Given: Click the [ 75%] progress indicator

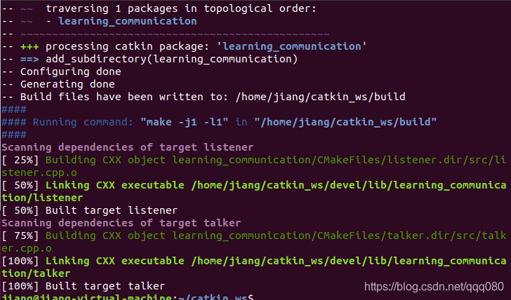Looking at the screenshot, I should coord(20,236).
